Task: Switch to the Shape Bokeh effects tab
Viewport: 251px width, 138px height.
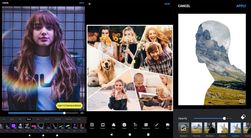Action: (x=69, y=119)
